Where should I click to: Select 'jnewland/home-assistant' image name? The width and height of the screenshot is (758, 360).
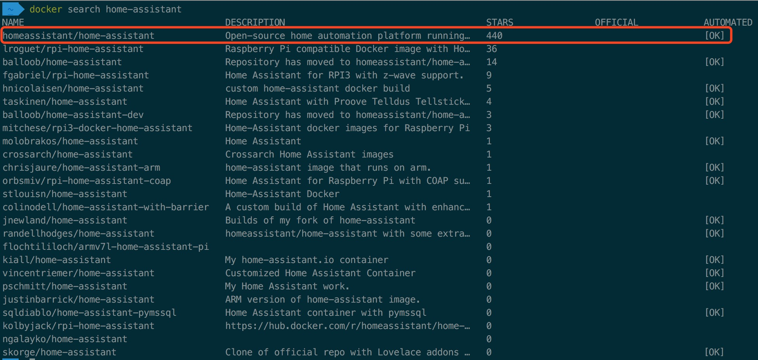coord(65,220)
